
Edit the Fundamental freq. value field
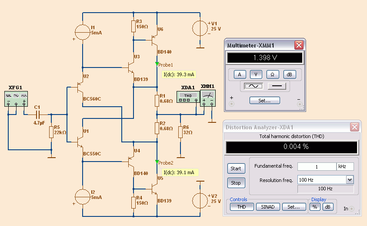317,166
